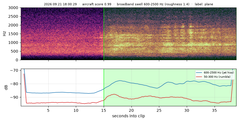Click the green vertical marker line in the dB plot
Screen dimensions: 239x121
tap(104, 87)
